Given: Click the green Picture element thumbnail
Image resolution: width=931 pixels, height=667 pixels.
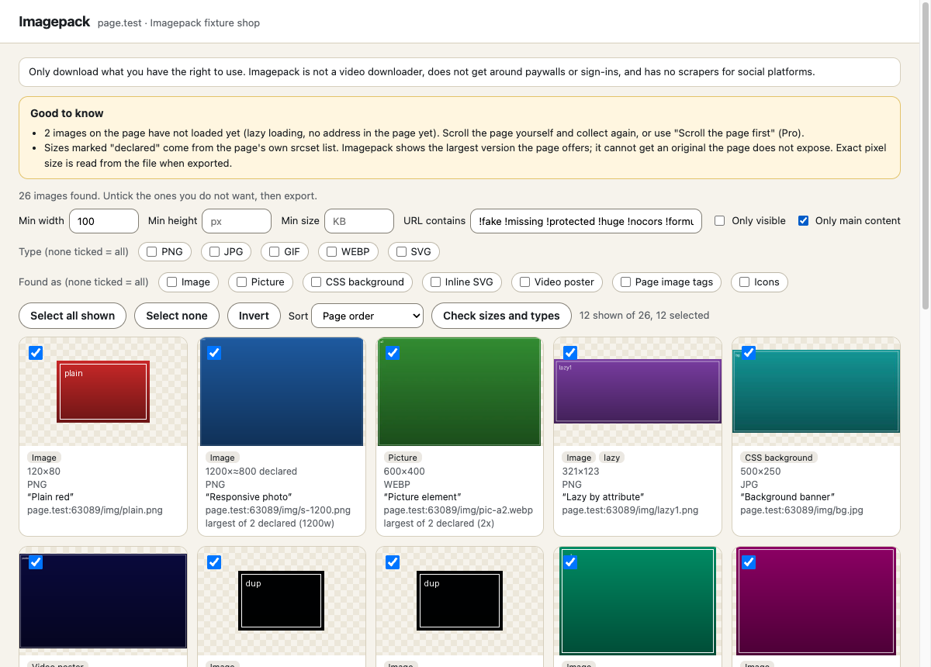Looking at the screenshot, I should pyautogui.click(x=459, y=392).
